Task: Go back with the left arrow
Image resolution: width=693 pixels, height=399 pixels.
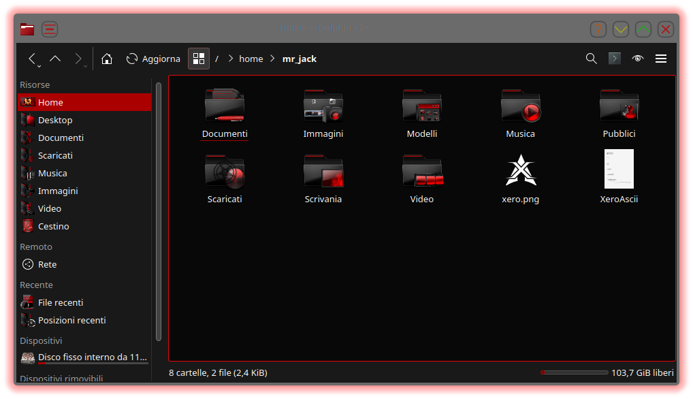Action: pos(32,59)
